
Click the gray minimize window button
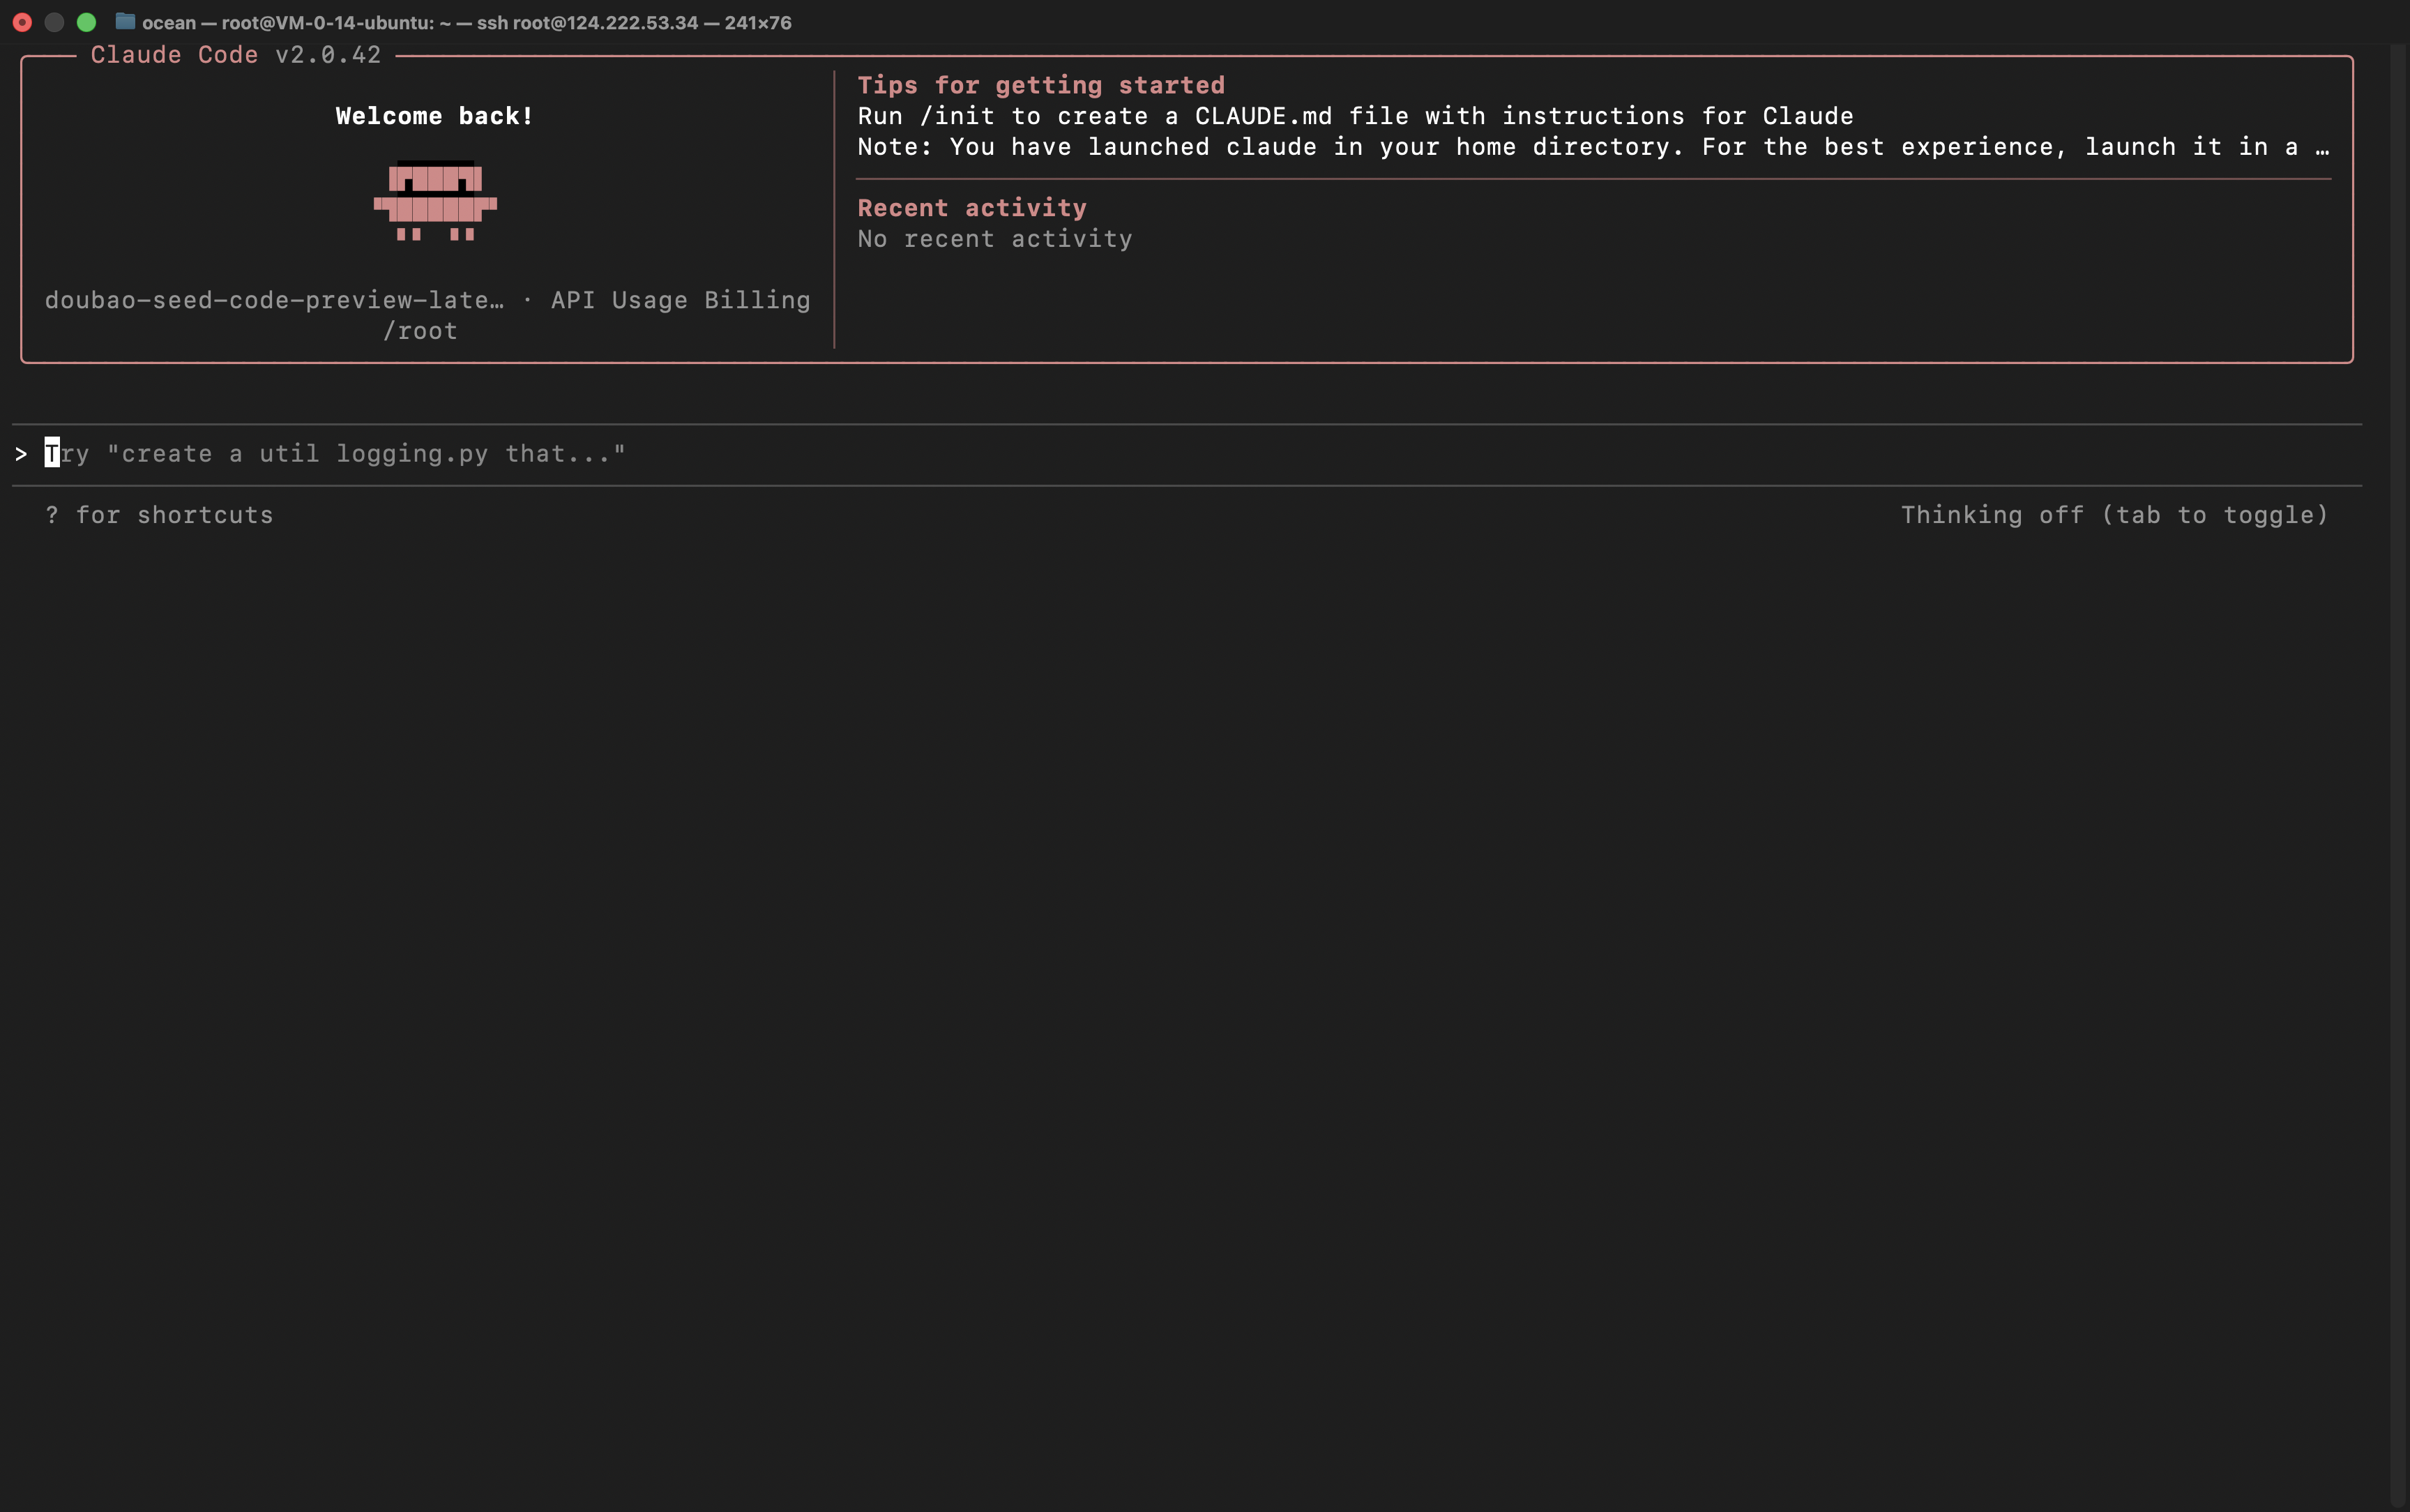coord(55,22)
